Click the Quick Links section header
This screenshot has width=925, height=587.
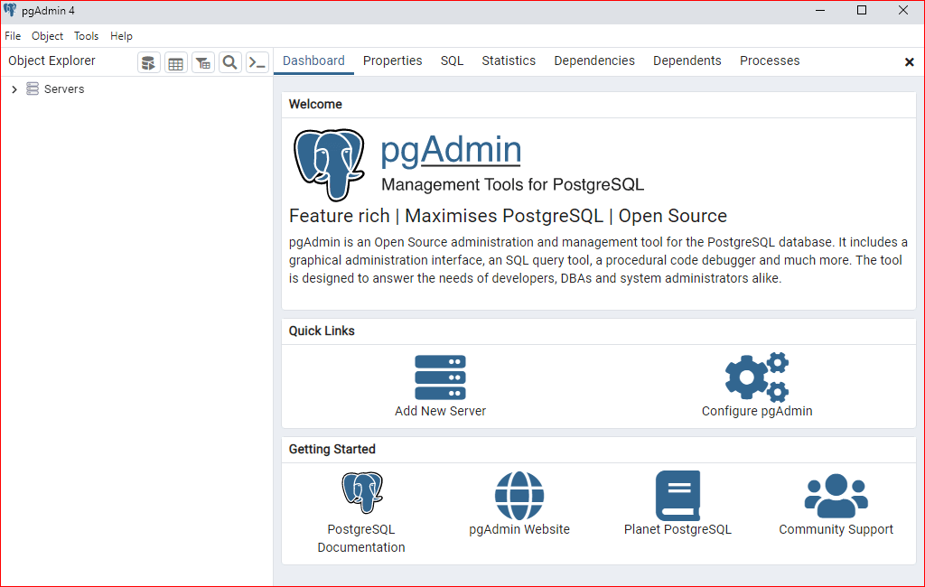click(x=322, y=331)
